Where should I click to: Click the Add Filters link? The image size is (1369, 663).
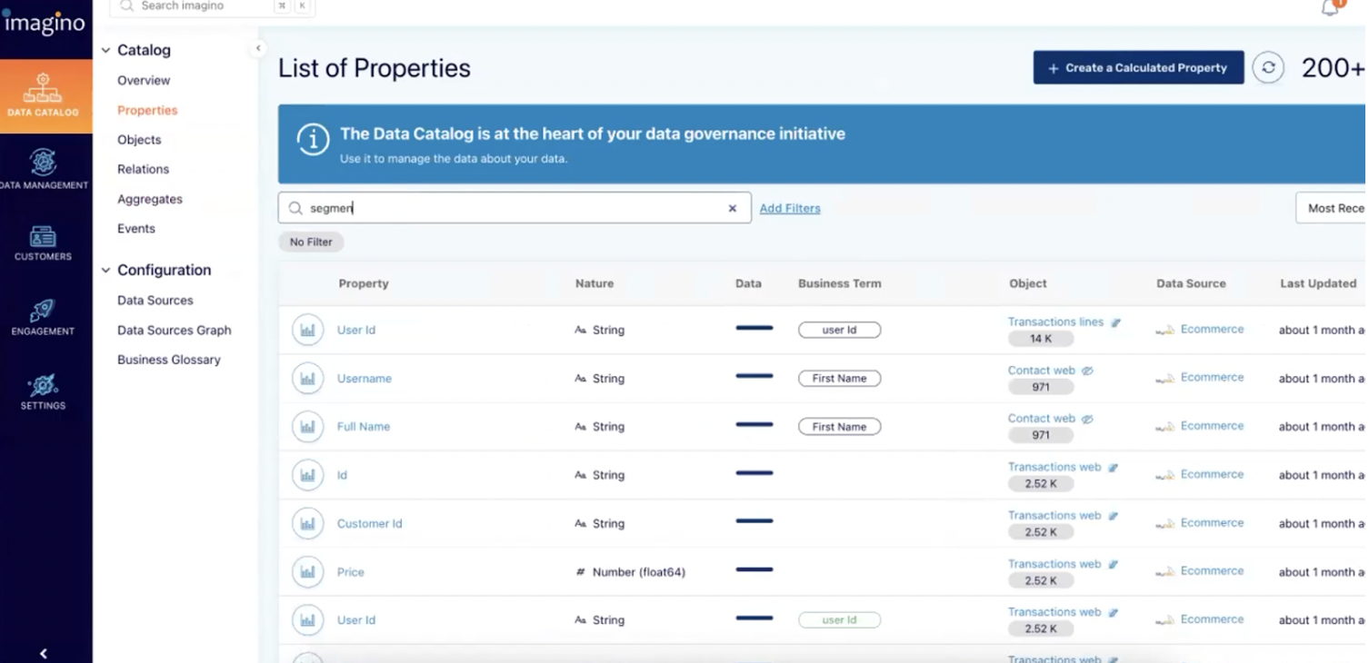[x=790, y=208]
